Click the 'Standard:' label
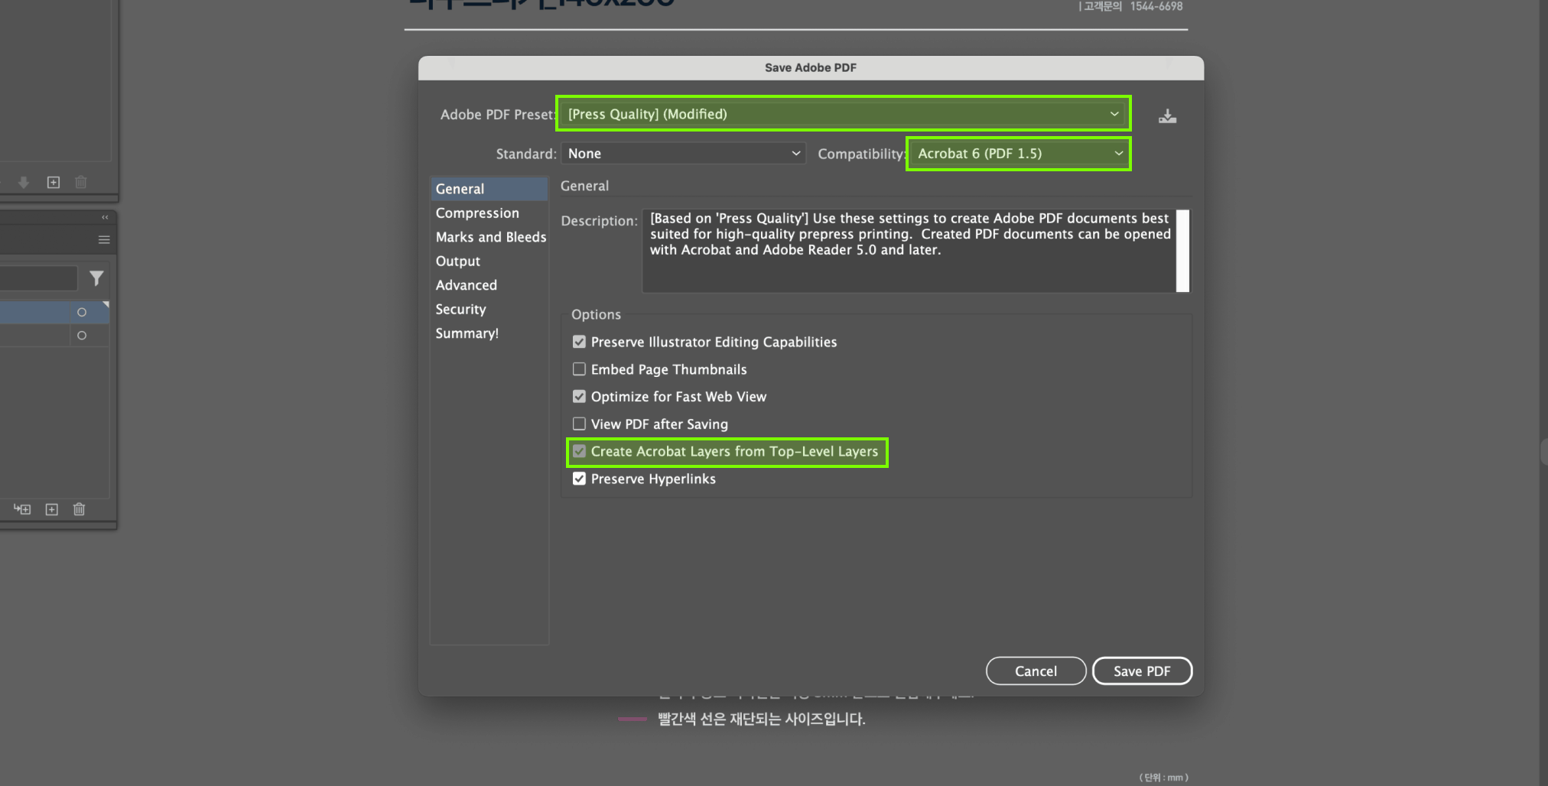1548x786 pixels. point(526,154)
